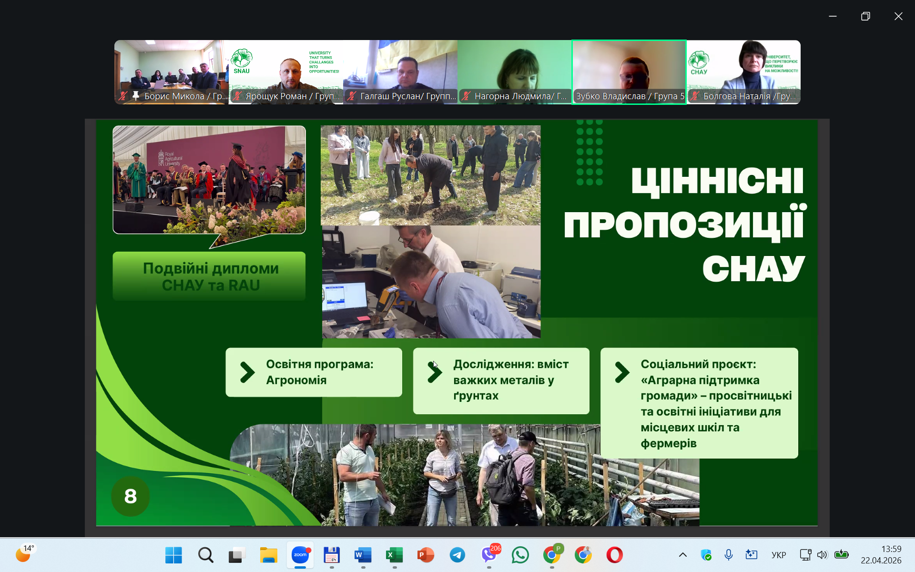Open Windows Start menu

point(173,555)
